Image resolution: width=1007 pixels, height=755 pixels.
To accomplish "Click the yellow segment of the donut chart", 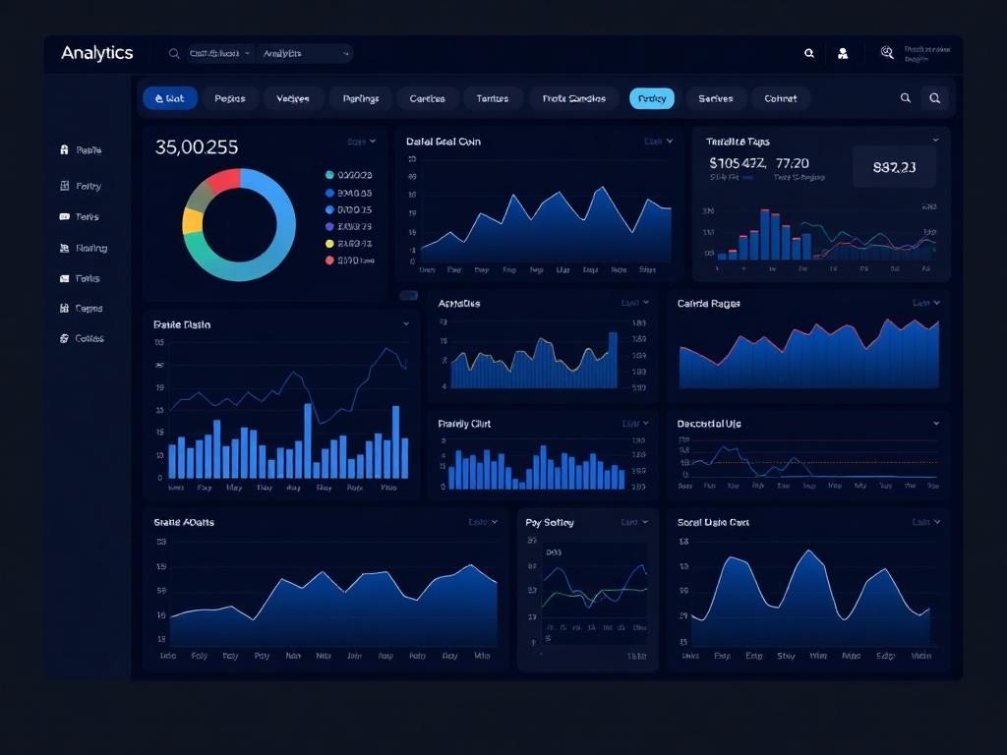I will [x=192, y=221].
